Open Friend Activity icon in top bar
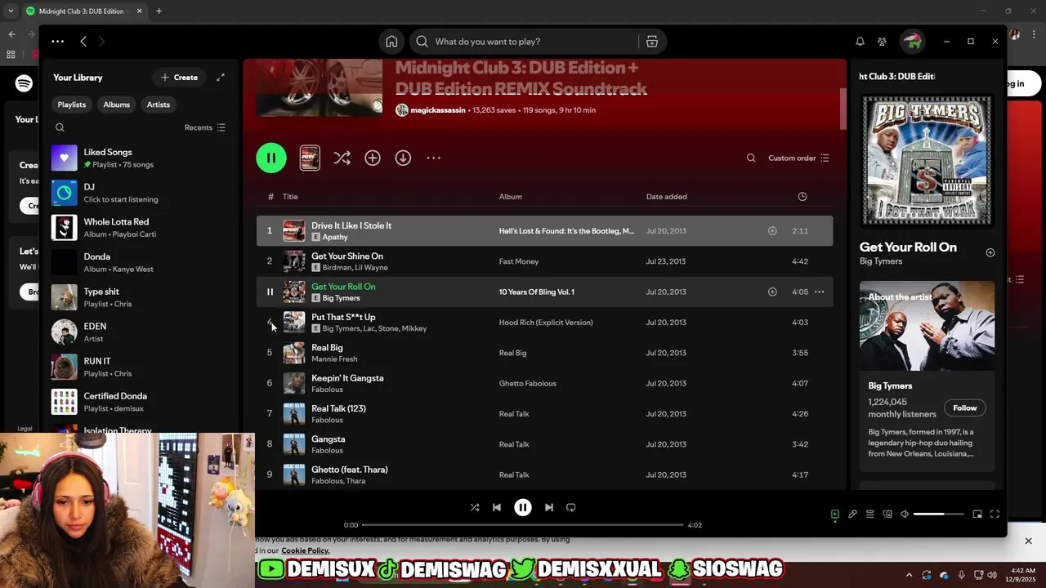Viewport: 1046px width, 588px height. 882,42
